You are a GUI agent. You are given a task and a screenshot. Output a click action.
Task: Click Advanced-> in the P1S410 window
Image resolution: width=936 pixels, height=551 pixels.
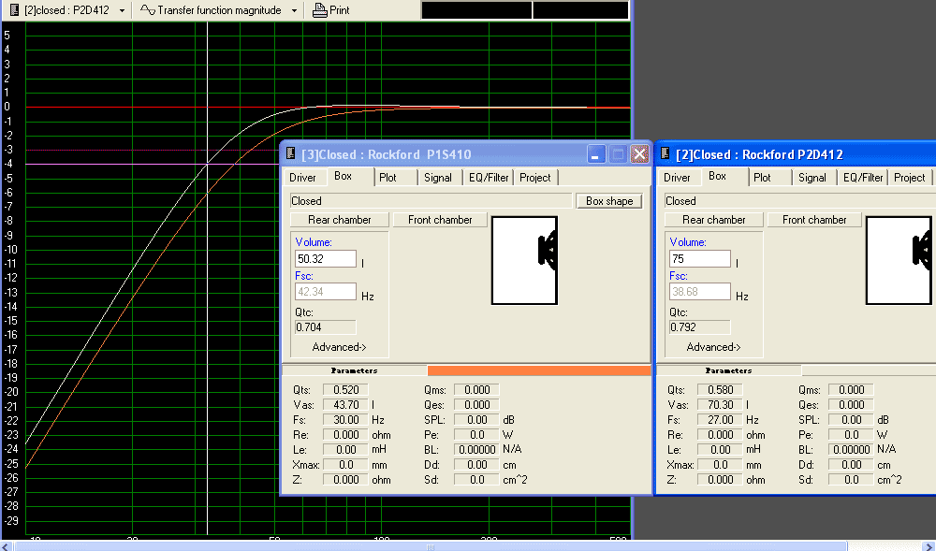pyautogui.click(x=339, y=347)
